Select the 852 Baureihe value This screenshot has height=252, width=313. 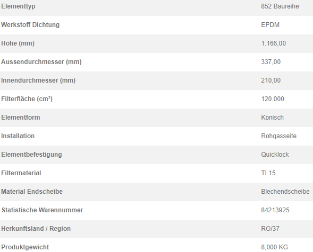(x=280, y=6)
